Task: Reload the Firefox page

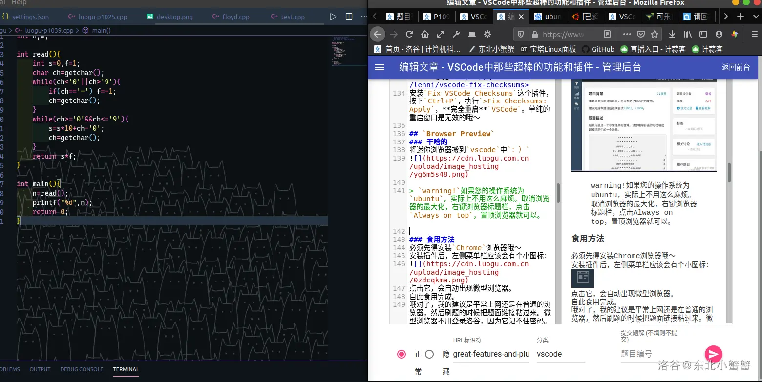Action: pos(409,34)
